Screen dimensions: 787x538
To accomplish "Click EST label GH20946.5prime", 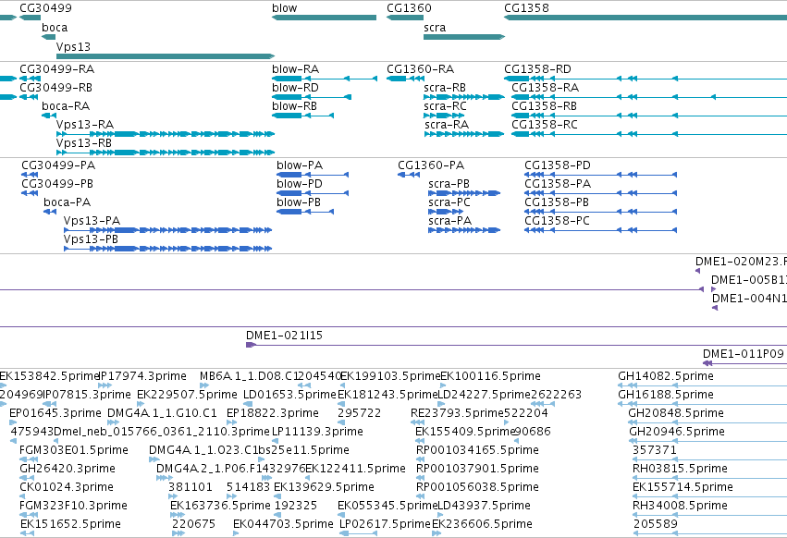I will click(677, 432).
